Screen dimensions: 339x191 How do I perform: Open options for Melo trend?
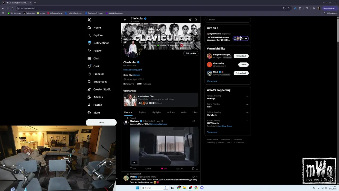(247, 105)
